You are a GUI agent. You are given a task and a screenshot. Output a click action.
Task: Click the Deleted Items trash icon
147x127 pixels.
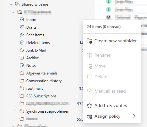22,42
